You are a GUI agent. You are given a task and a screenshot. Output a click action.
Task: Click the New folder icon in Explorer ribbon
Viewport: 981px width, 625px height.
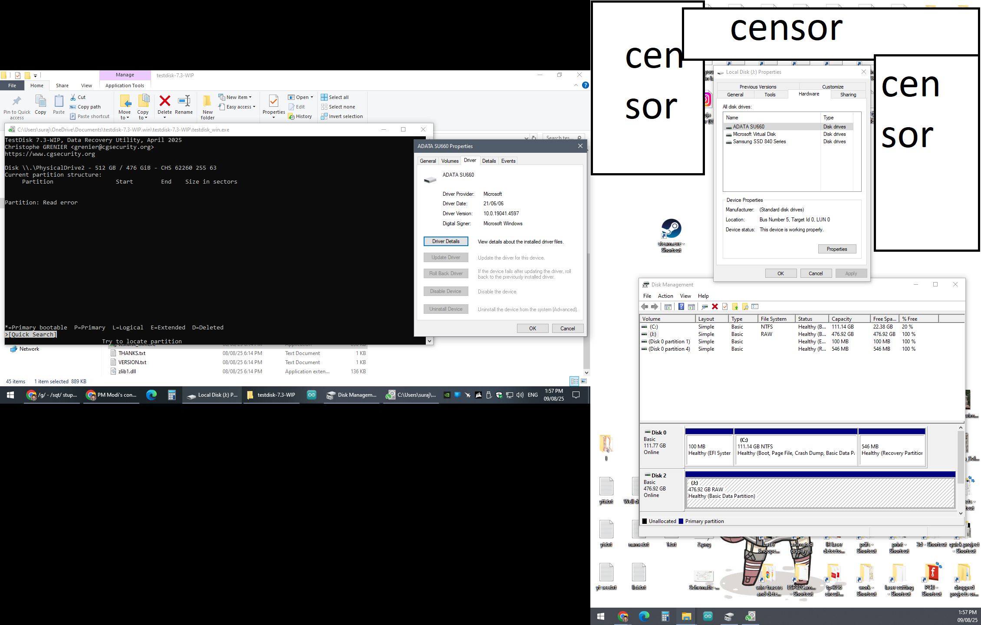pyautogui.click(x=207, y=107)
